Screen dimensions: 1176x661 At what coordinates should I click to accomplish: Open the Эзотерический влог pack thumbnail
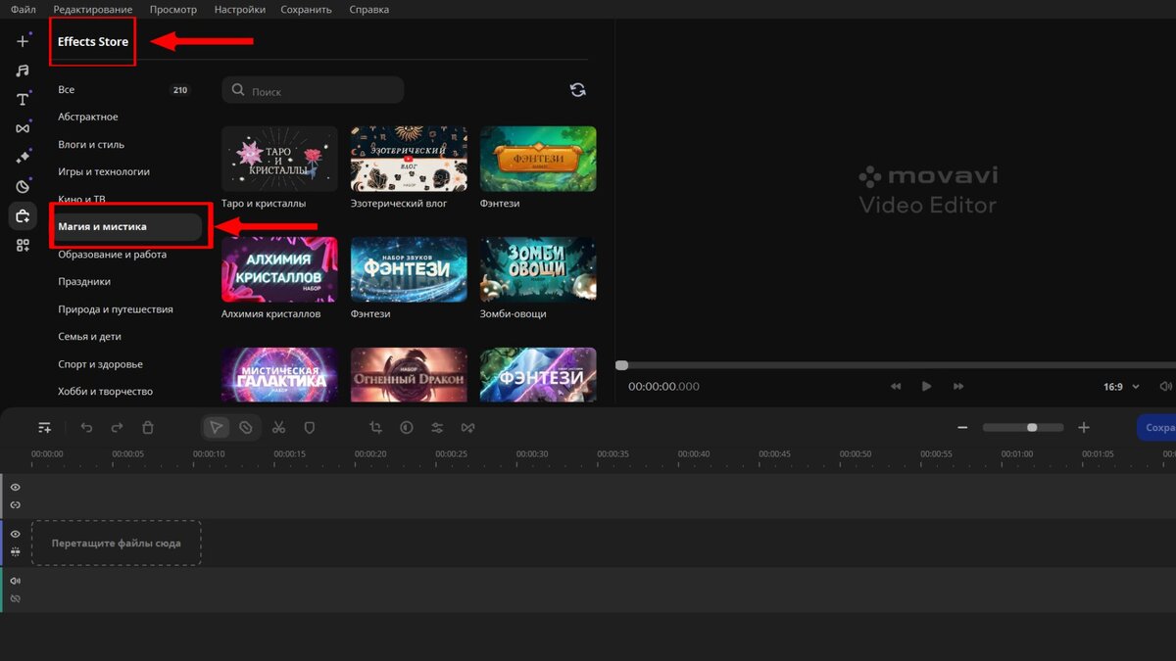409,159
